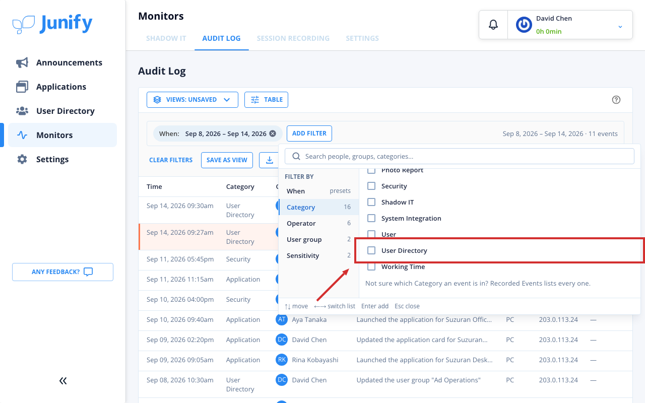Viewport: 645px width, 403px height.
Task: Click the Category column header
Action: (240, 186)
